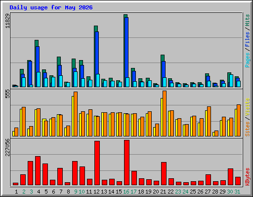Viewport: 253px width, 197px height.
Task: Click green weekend day label 16
Action: [126, 192]
